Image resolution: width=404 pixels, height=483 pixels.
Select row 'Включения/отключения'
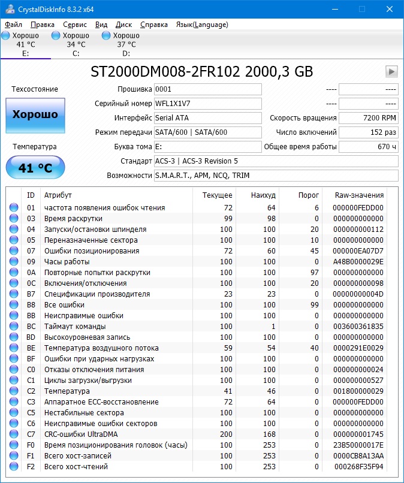click(197, 283)
